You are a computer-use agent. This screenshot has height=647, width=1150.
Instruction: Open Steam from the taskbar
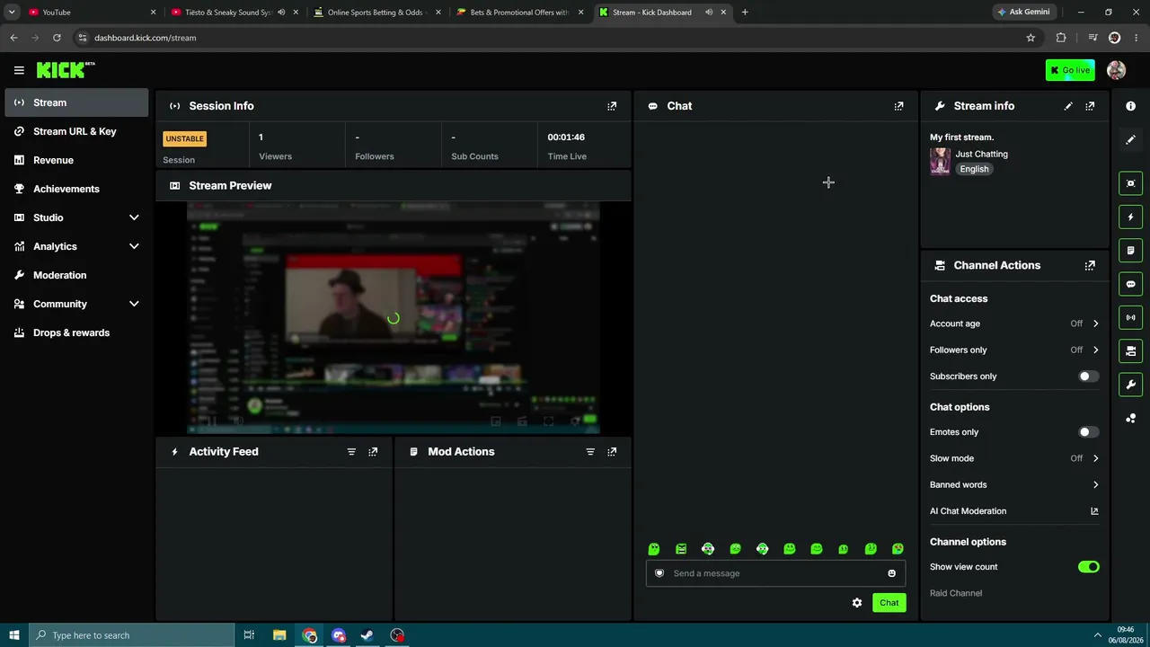367,635
